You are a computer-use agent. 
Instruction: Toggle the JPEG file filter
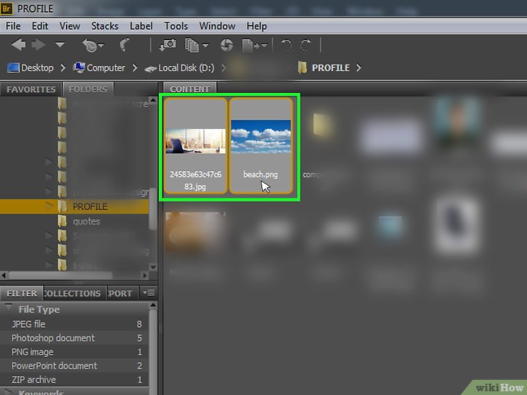pos(29,324)
